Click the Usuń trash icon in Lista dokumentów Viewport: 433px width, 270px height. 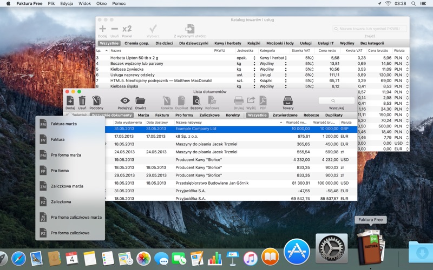point(82,101)
